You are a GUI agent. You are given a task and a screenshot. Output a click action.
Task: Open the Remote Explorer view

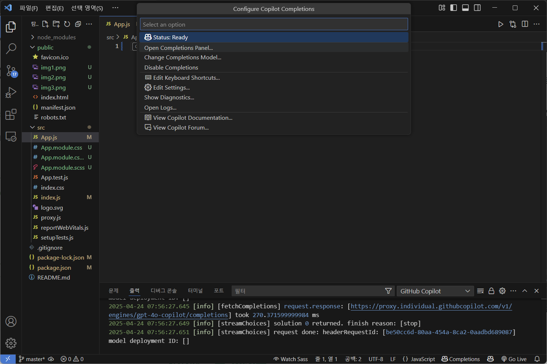point(11,136)
